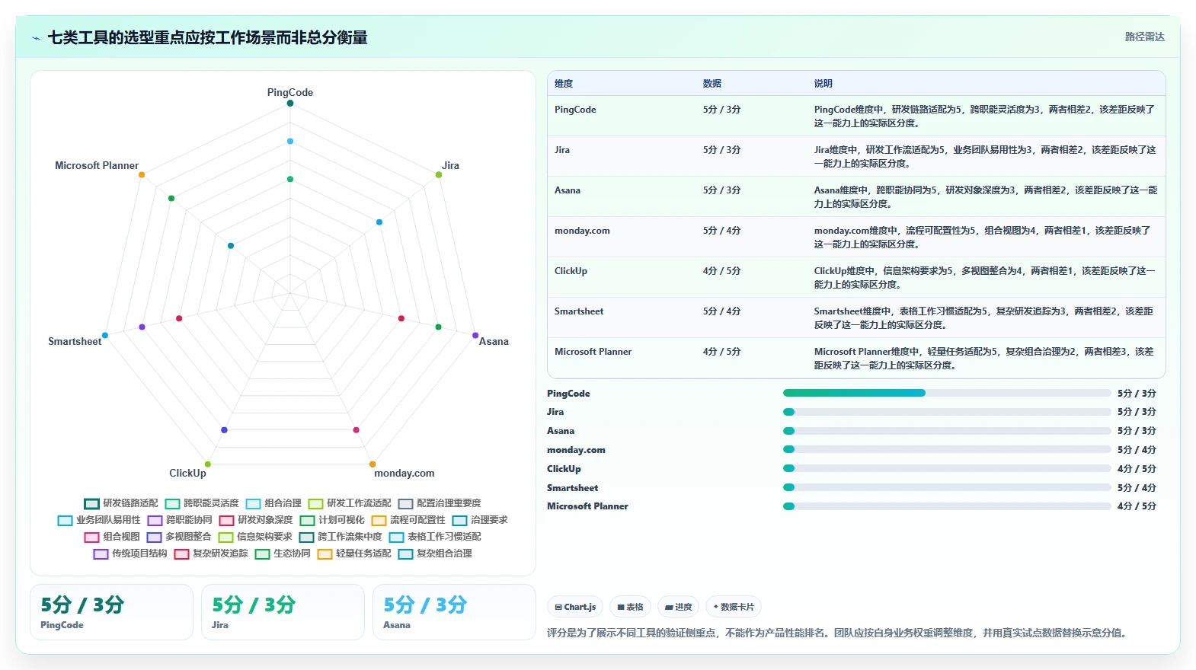Select the 维度 column header

(564, 84)
